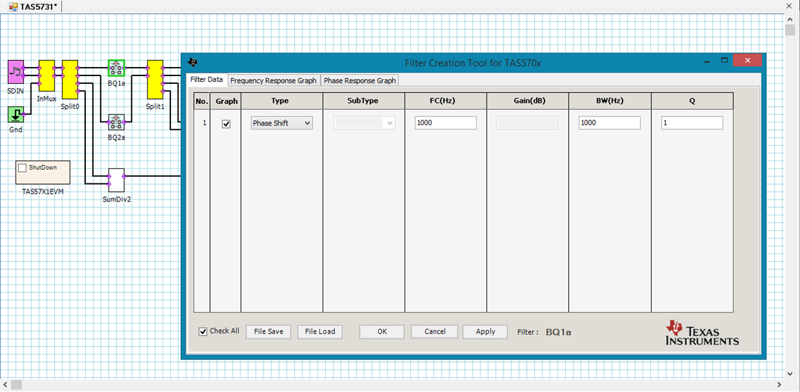The width and height of the screenshot is (800, 392).
Task: Select the Split1 yellow block
Action: click(155, 79)
